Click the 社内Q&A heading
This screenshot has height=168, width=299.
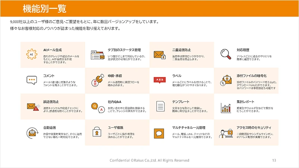tap(114, 102)
